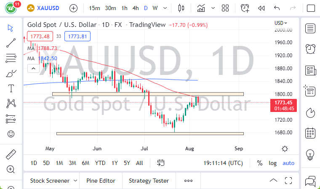Toggle the auto scale option
The height and width of the screenshot is (189, 320).
(288, 163)
